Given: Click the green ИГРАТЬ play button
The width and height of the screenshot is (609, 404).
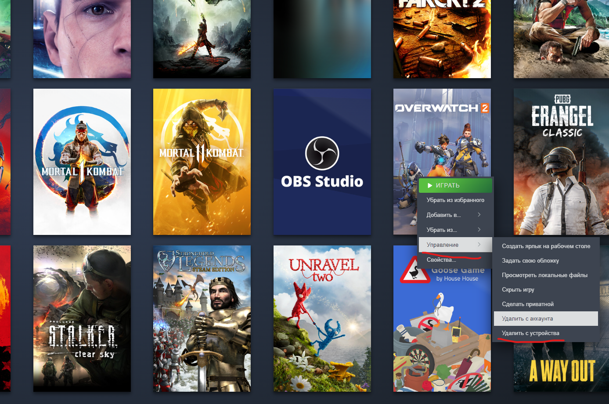Looking at the screenshot, I should point(455,185).
